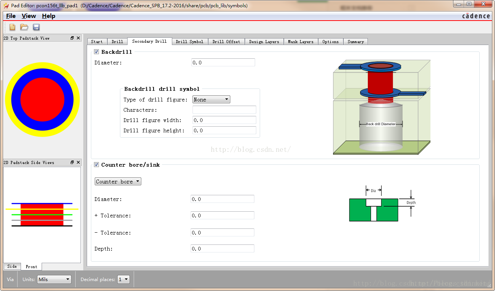
Task: Click the Open folder toolbar icon
Action: point(24,27)
